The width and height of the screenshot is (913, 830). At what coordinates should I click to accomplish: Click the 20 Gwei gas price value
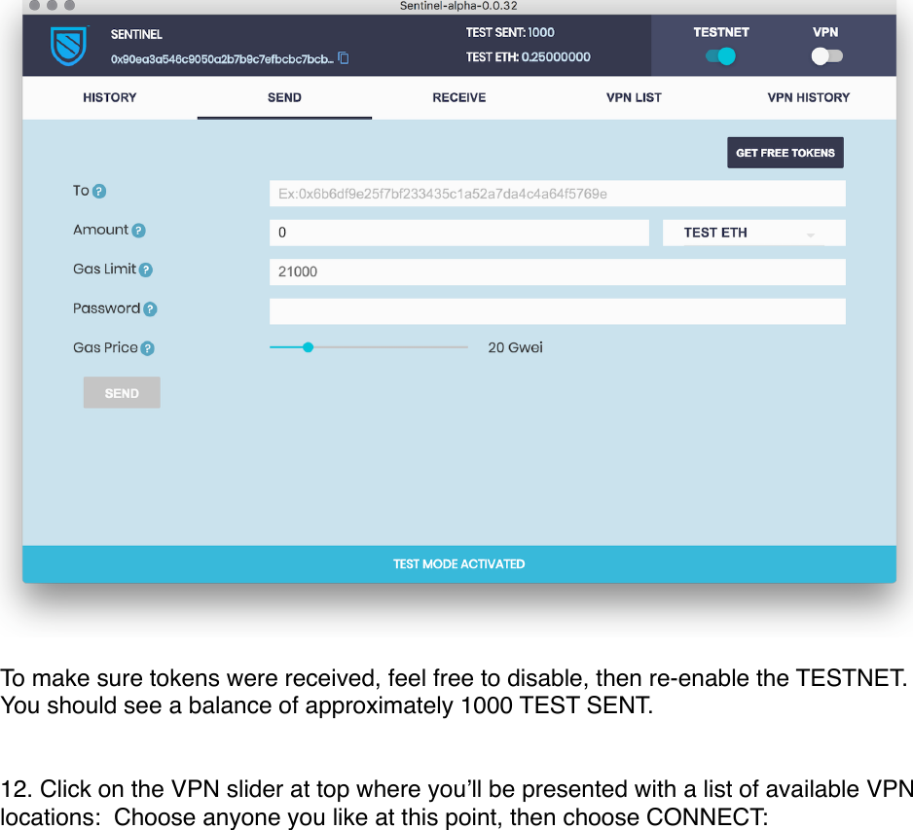pyautogui.click(x=515, y=347)
